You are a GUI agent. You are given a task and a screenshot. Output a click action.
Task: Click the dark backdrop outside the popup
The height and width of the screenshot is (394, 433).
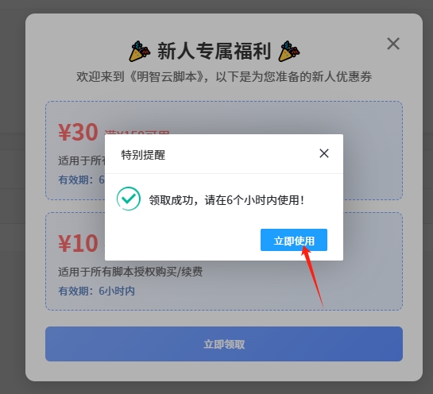13,193
